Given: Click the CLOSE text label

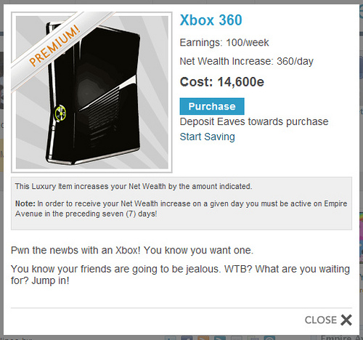Looking at the screenshot, I should [321, 320].
